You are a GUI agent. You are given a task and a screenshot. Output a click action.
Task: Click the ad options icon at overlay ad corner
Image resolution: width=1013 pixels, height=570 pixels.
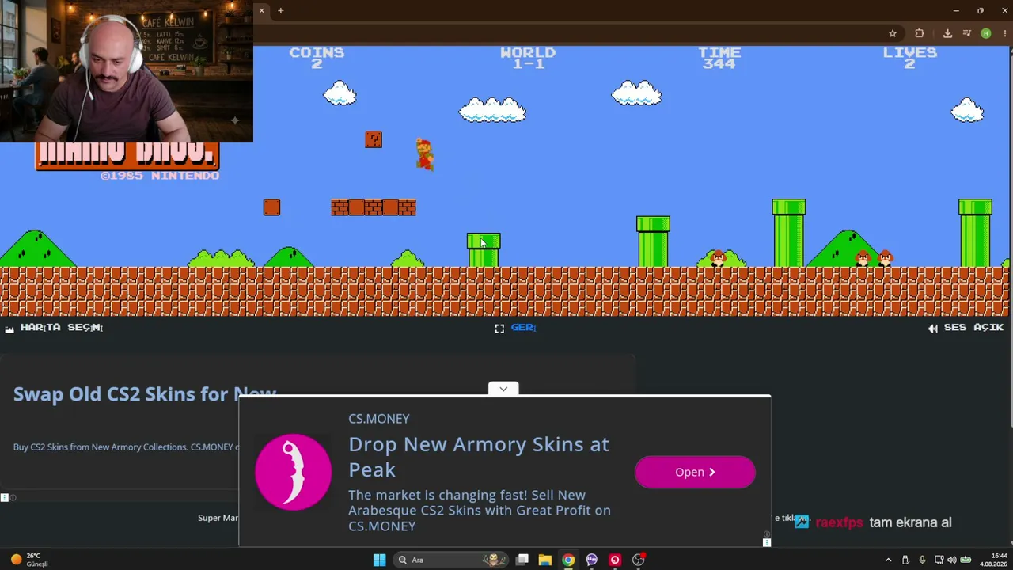[x=766, y=542]
